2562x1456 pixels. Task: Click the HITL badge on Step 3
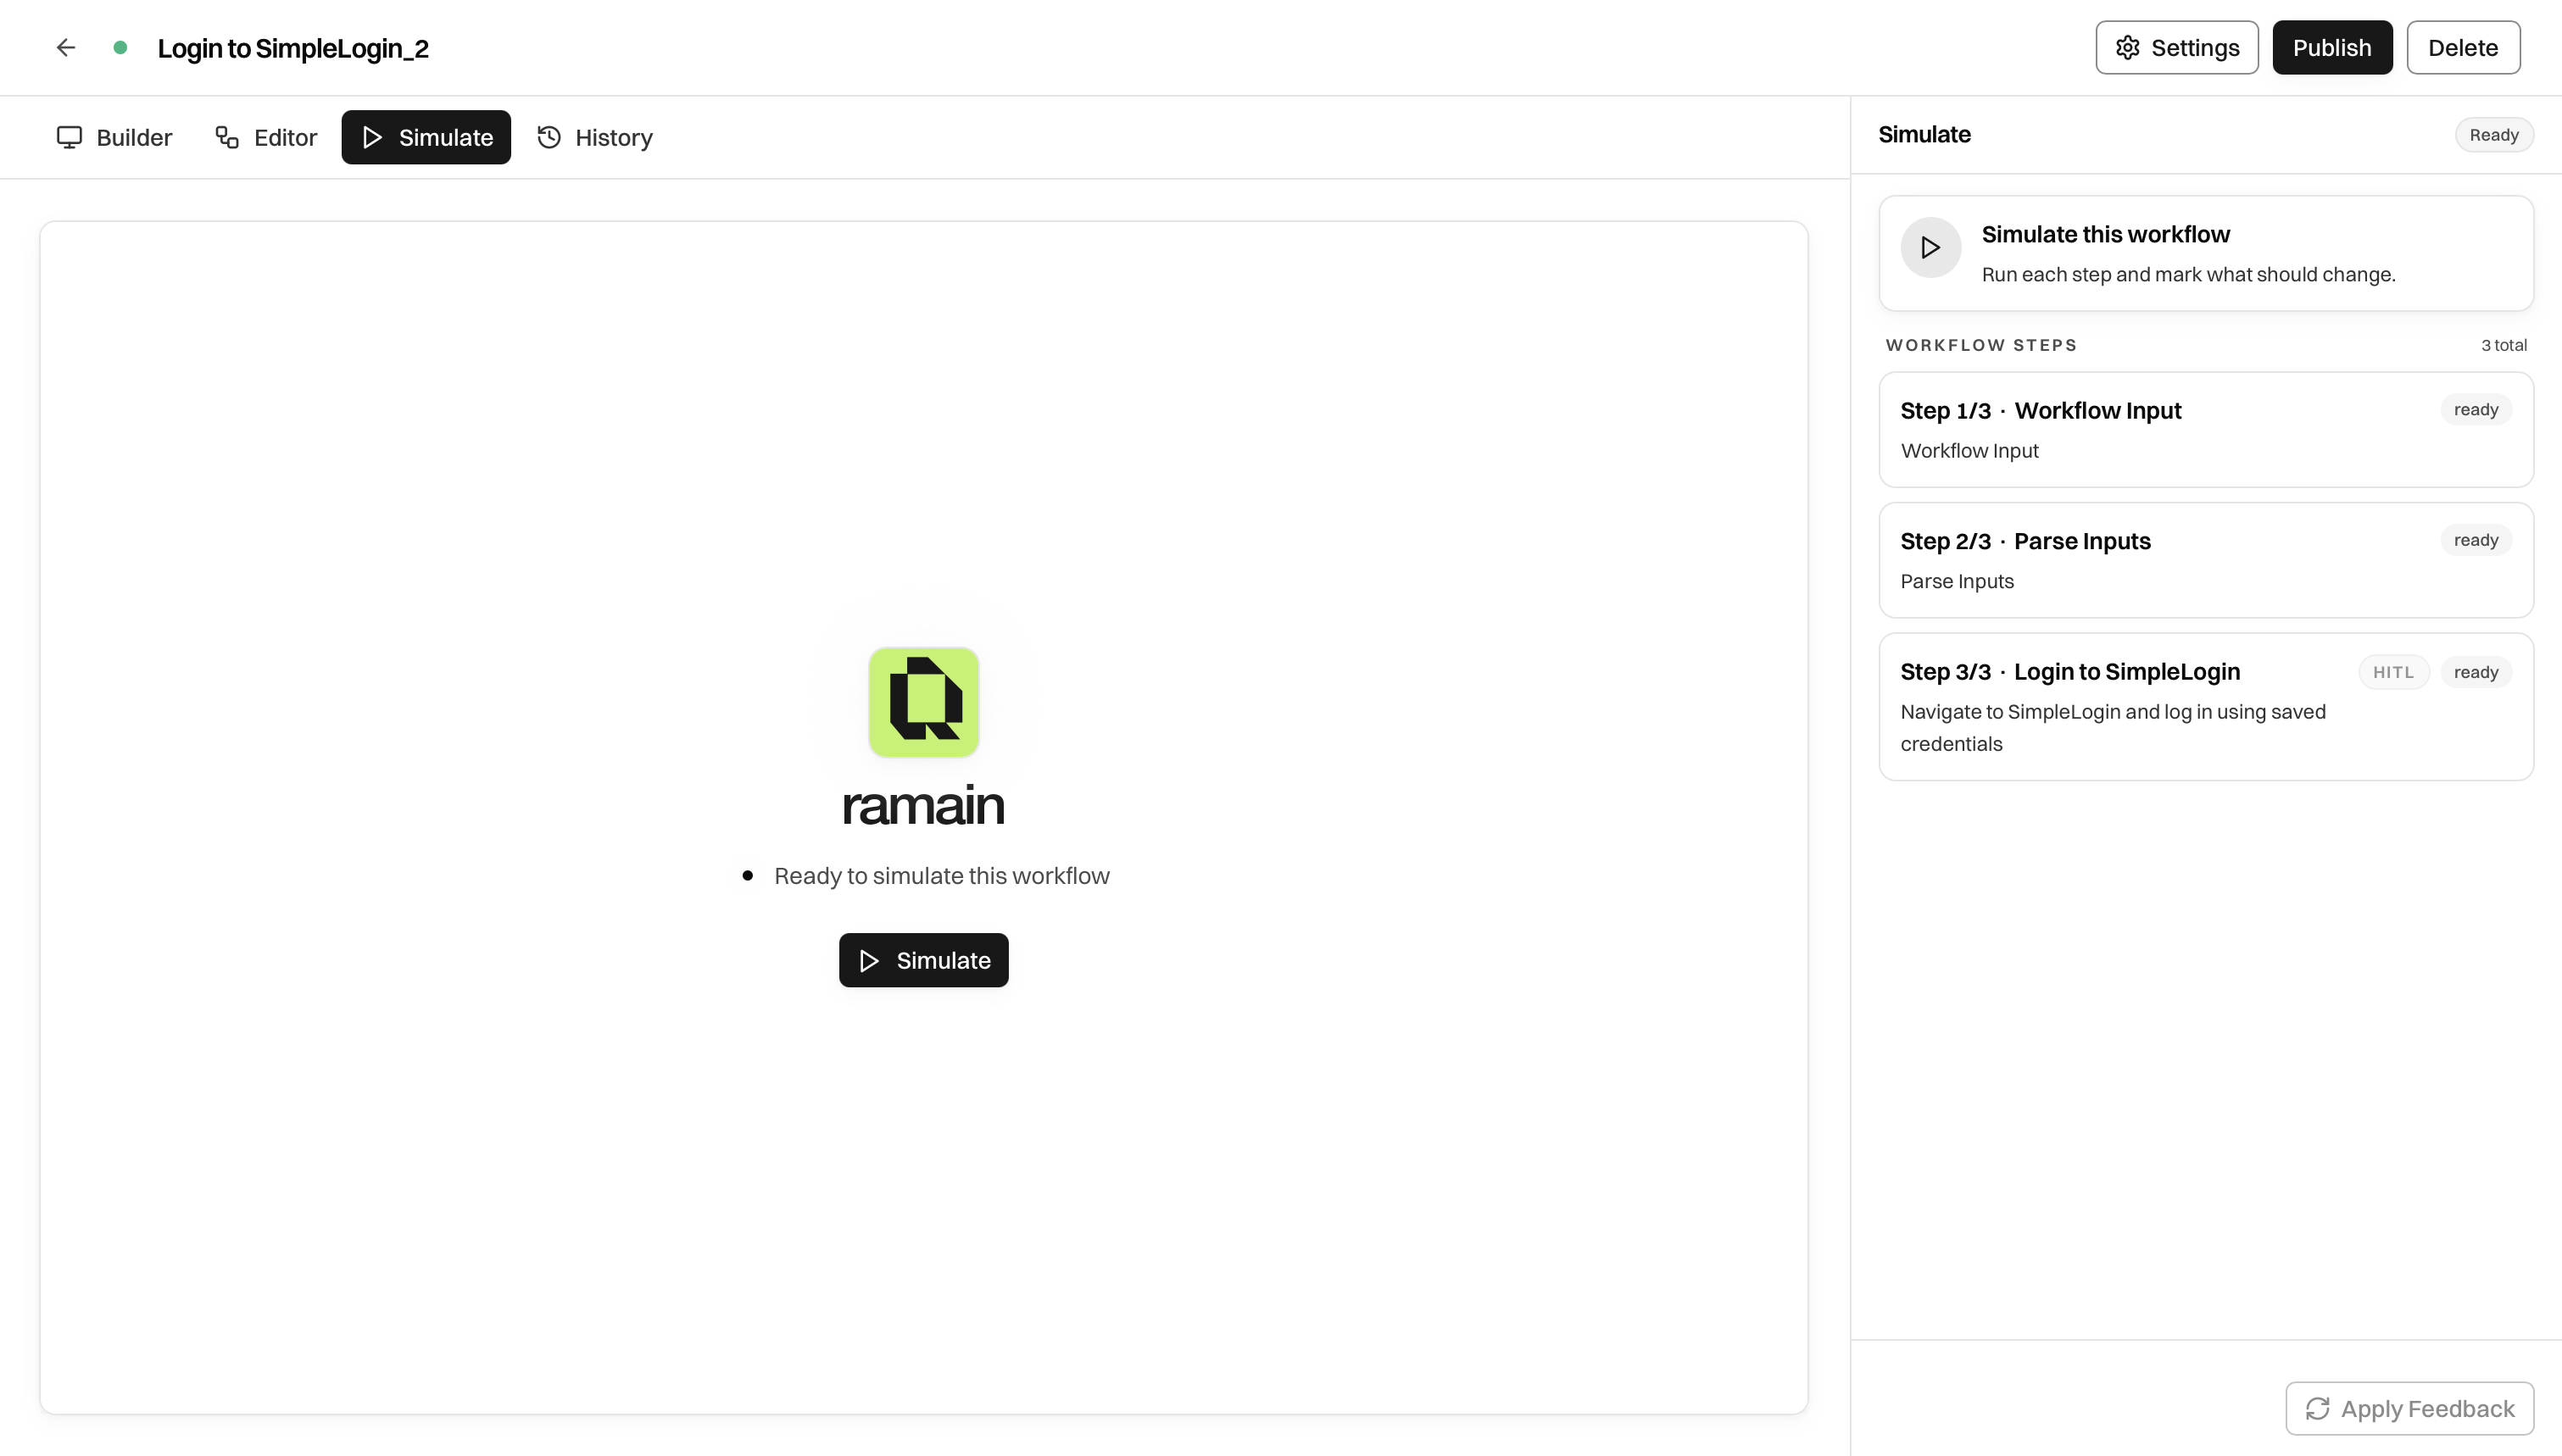(2393, 672)
